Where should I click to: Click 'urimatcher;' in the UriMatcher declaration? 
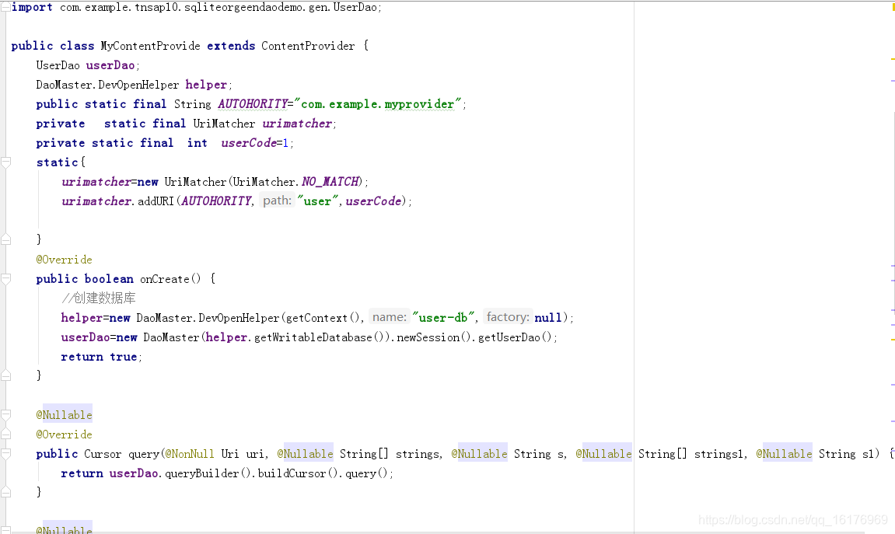[x=299, y=124]
